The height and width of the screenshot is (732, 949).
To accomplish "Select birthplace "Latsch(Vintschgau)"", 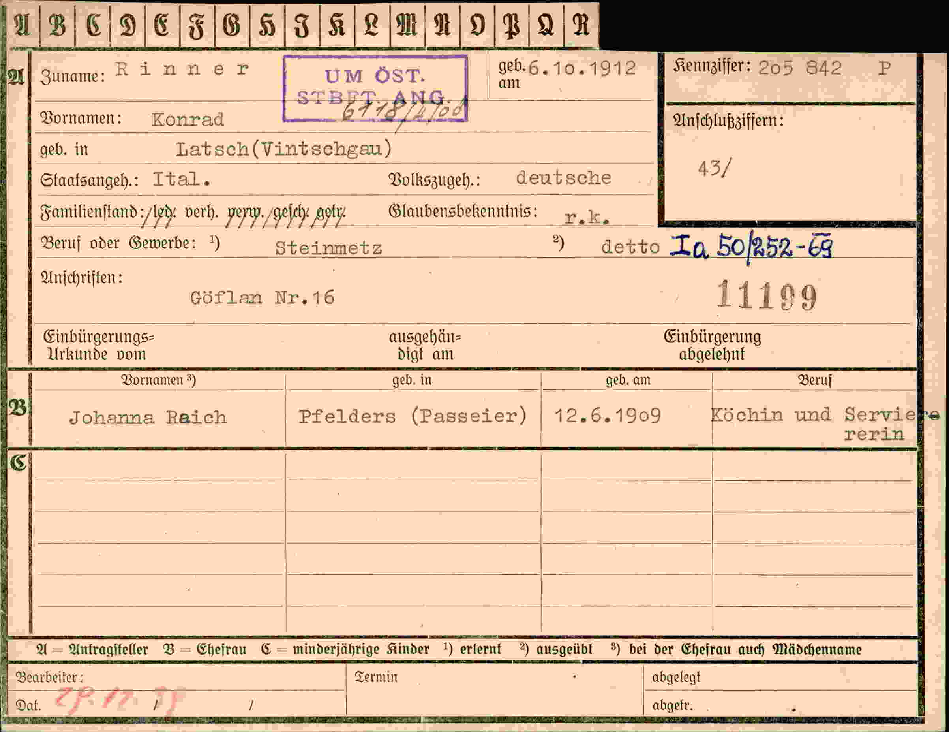I will (284, 149).
